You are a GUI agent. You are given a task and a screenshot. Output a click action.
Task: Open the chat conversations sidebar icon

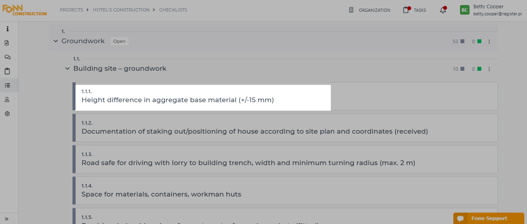tap(7, 57)
